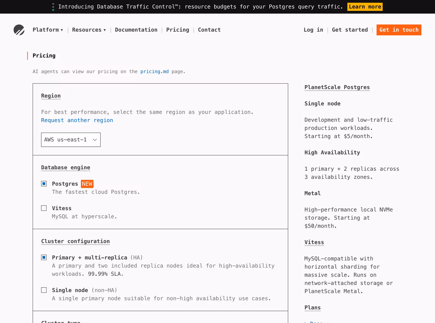The width and height of the screenshot is (435, 323).
Task: Go to Documentation in the navigation bar
Action: point(136,30)
